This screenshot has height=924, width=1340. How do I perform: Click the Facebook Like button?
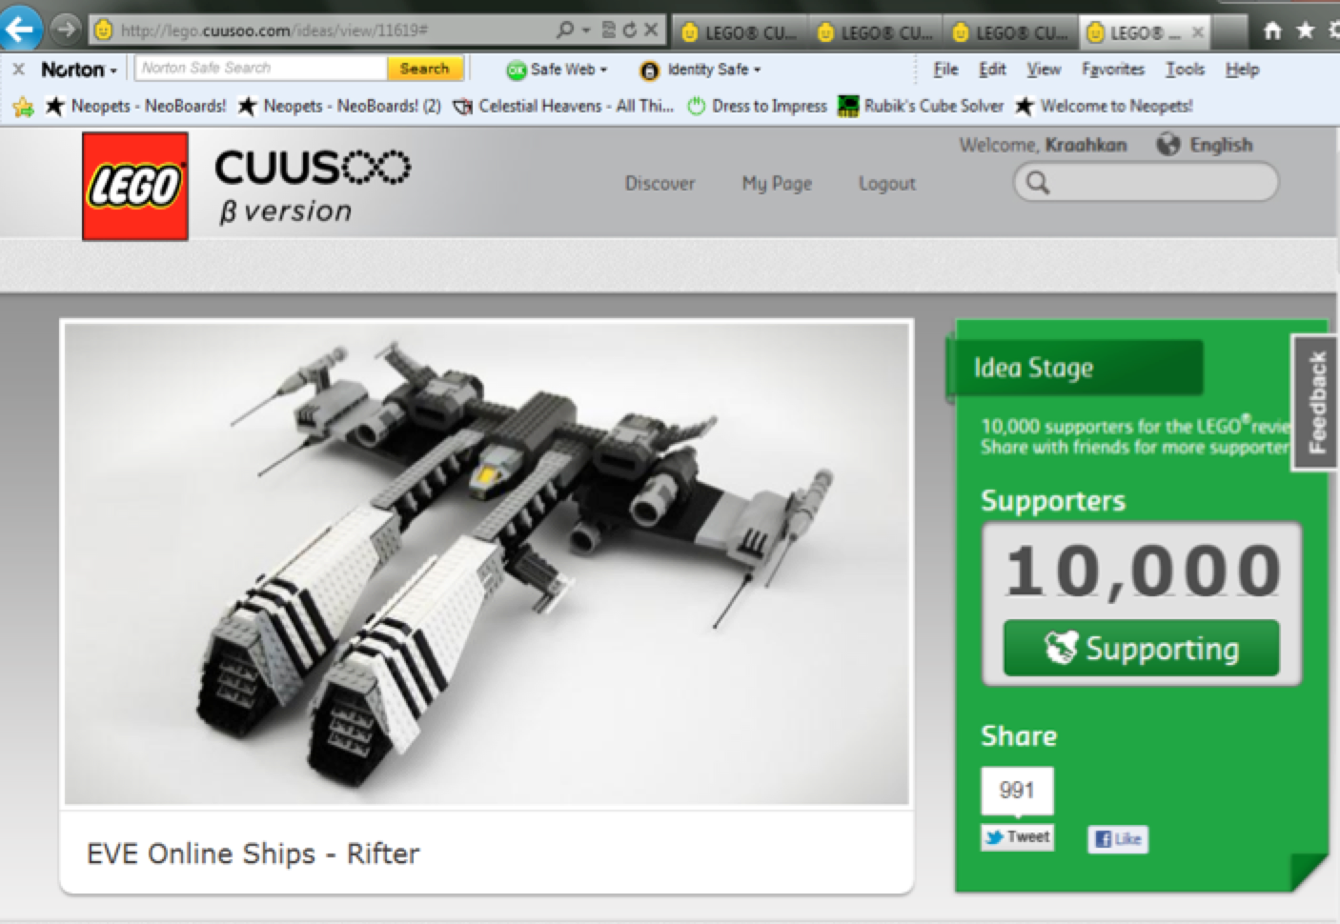coord(1118,839)
